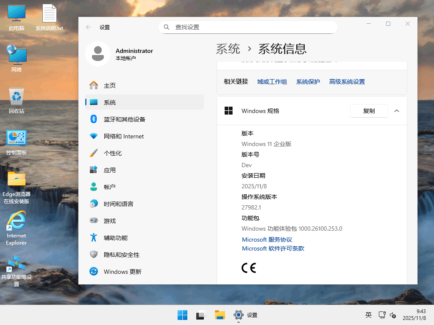Open the paintbrush icon for 个性化
This screenshot has width=434, height=325.
click(x=94, y=153)
